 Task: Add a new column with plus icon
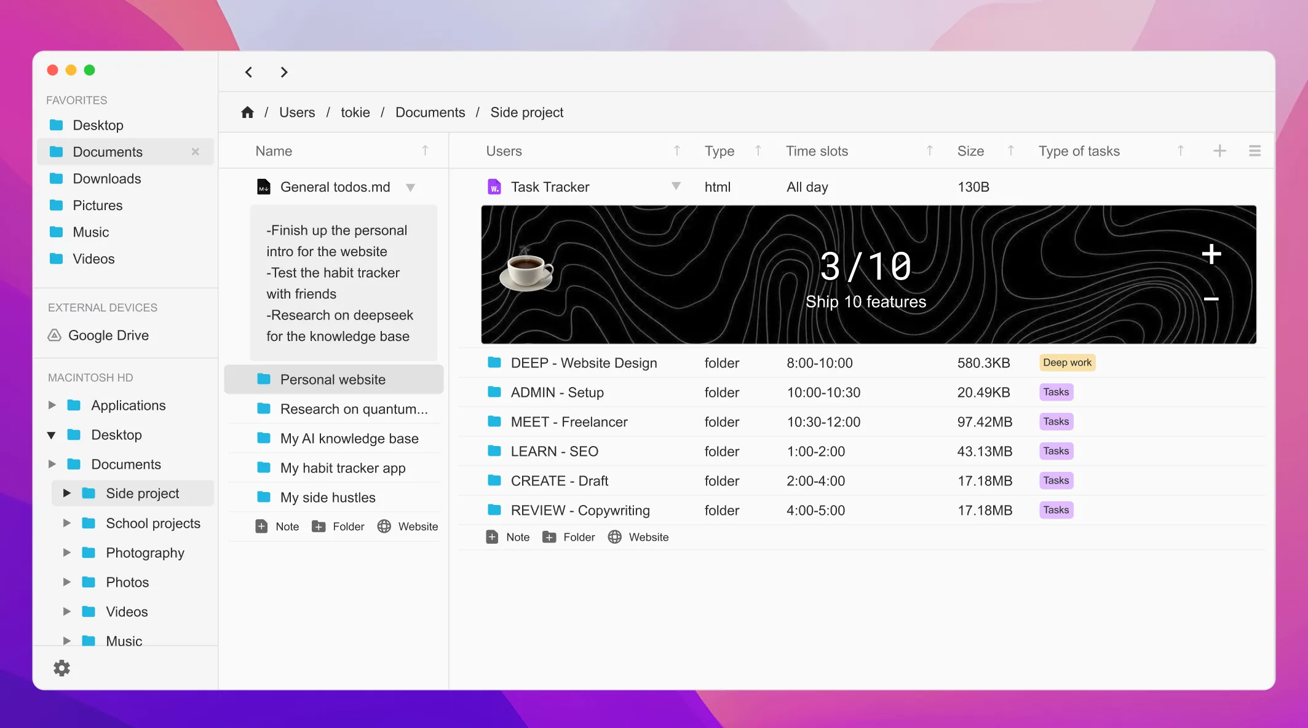(1219, 151)
